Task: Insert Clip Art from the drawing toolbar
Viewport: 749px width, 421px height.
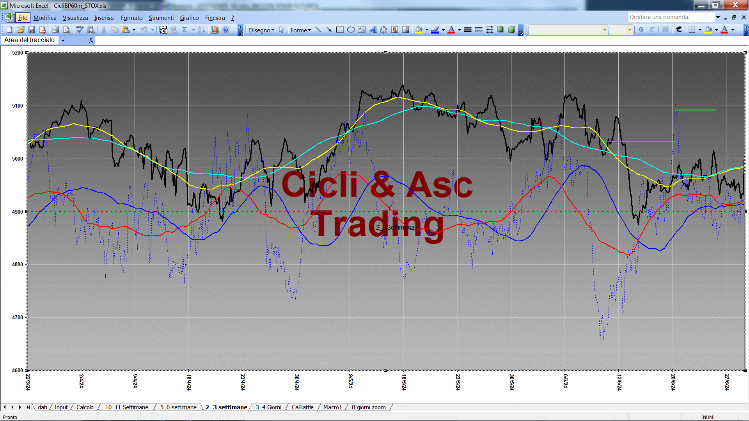Action: pyautogui.click(x=395, y=30)
